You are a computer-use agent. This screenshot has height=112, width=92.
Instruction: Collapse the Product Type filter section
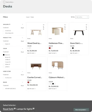point(22,38)
